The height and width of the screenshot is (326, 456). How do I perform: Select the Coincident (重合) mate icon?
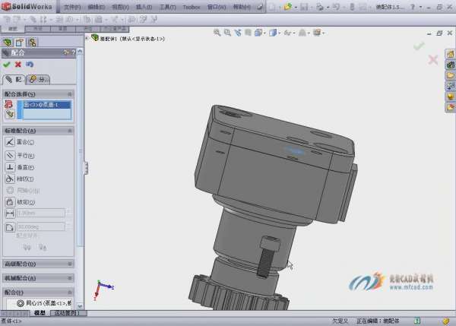click(x=10, y=142)
